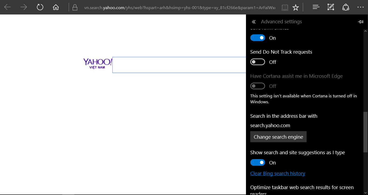The image size is (368, 195).
Task: Click 'Show search and site suggestions' label
Action: pos(298,153)
